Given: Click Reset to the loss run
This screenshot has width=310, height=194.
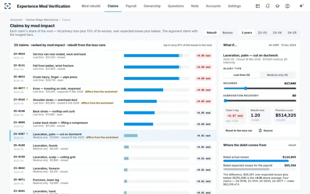Looking at the screenshot, I should 239,131.
